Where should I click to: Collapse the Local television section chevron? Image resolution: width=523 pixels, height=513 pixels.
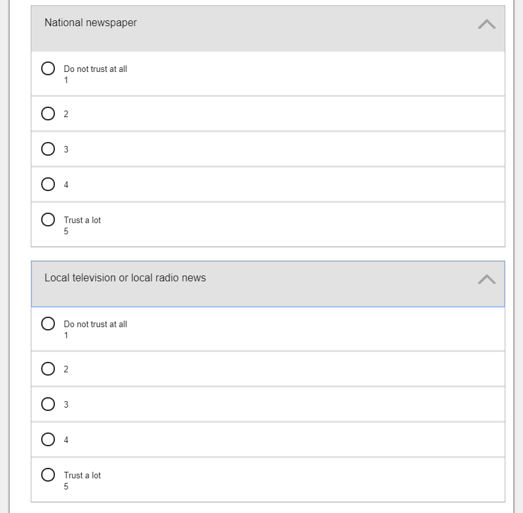(486, 279)
